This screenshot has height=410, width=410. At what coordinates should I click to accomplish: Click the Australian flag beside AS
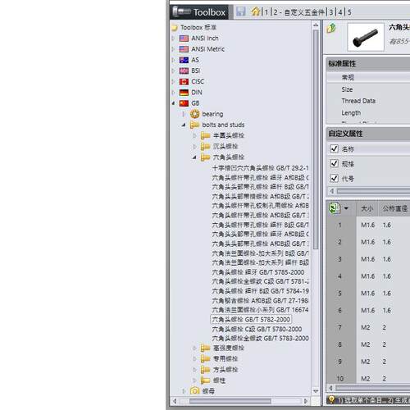point(184,60)
